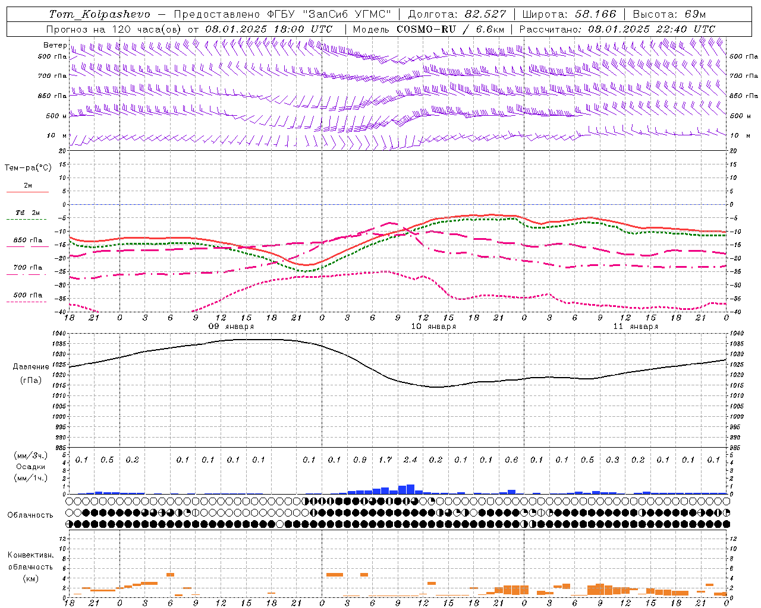Select the '10 января' date label

coord(433,327)
